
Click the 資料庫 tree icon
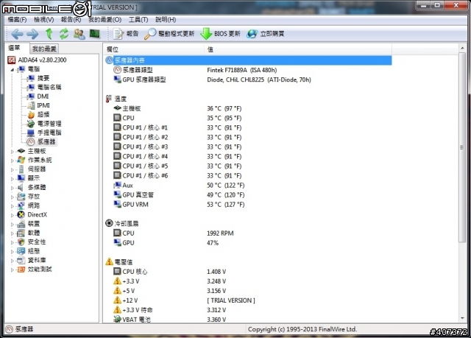[21, 260]
